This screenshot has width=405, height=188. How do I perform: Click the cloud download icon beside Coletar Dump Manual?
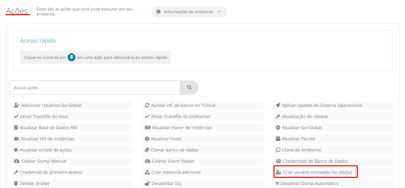[x=17, y=161]
